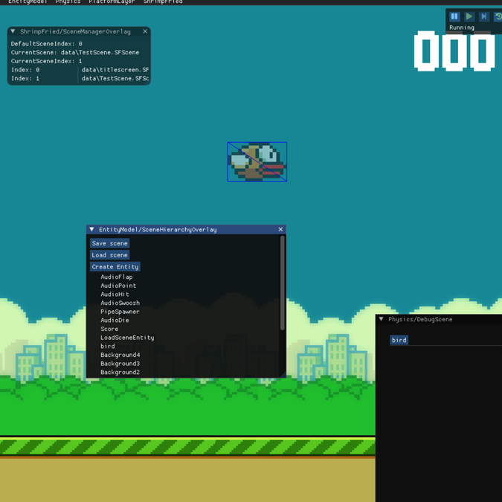Click the bird sprite in the game view
This screenshot has height=502, width=502.
(x=257, y=161)
